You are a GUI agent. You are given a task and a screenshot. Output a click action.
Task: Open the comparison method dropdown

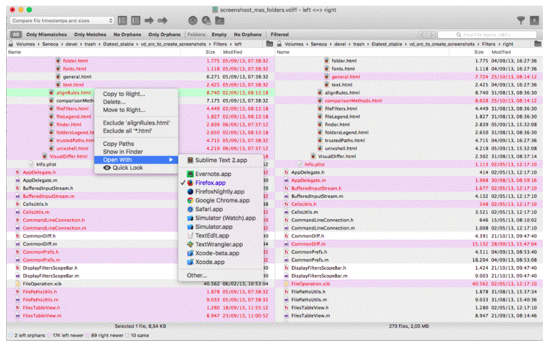pos(62,21)
